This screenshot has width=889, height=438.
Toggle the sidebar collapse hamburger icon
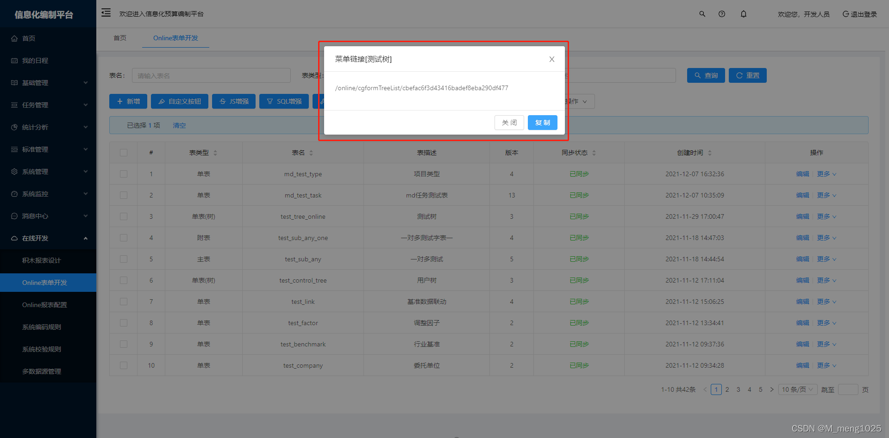tap(106, 12)
